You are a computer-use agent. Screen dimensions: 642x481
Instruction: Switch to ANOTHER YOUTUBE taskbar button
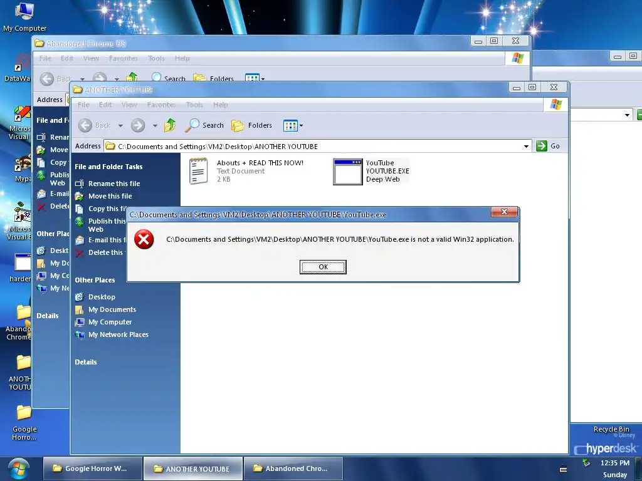tap(193, 468)
